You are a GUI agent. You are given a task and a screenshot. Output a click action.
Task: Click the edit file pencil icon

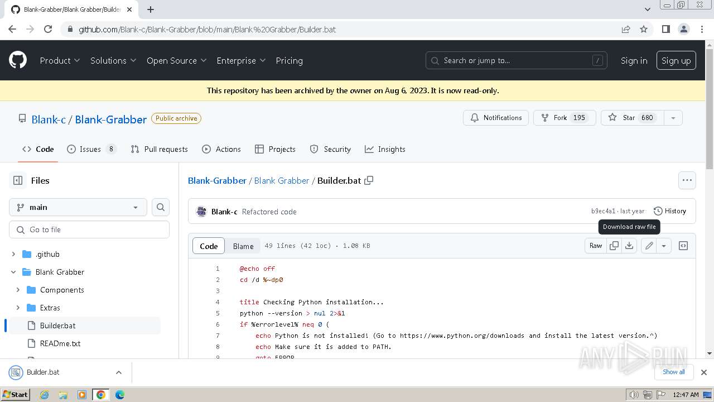[x=649, y=246]
